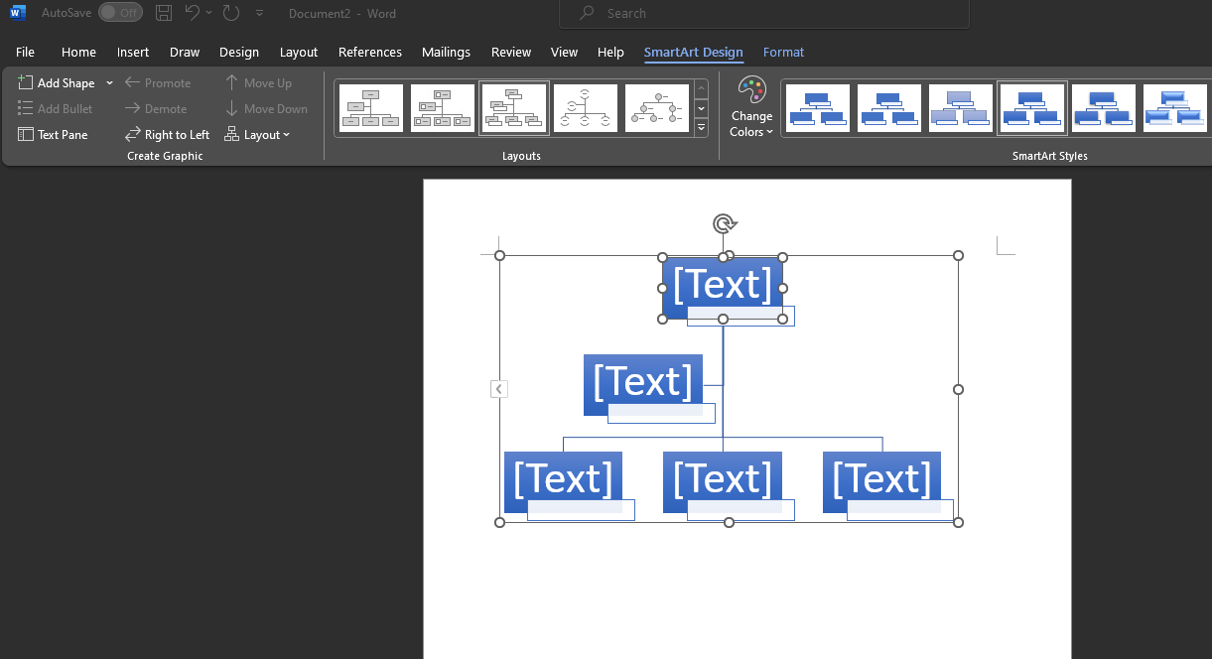Select the first SmartArt style thumbnail
1212x659 pixels.
817,107
